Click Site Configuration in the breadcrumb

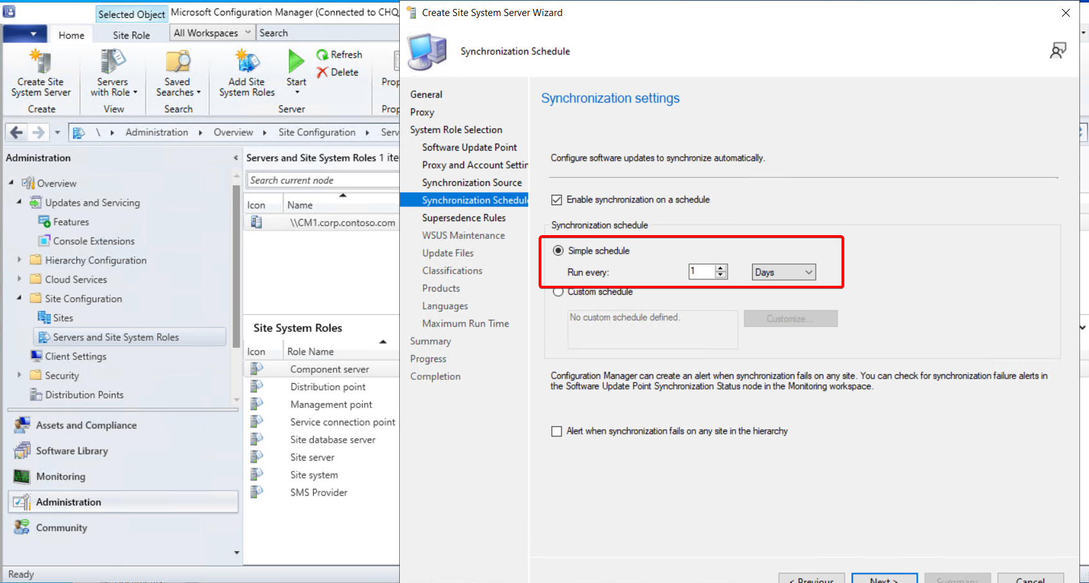click(x=317, y=132)
